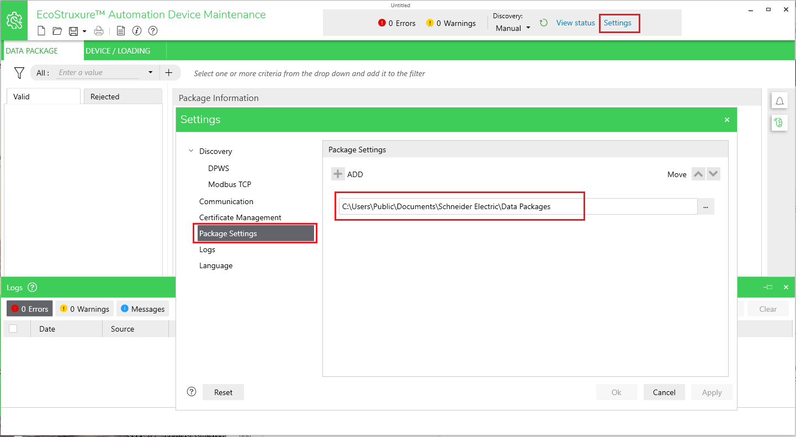Open Save dropdown arrow beside disk

[84, 31]
